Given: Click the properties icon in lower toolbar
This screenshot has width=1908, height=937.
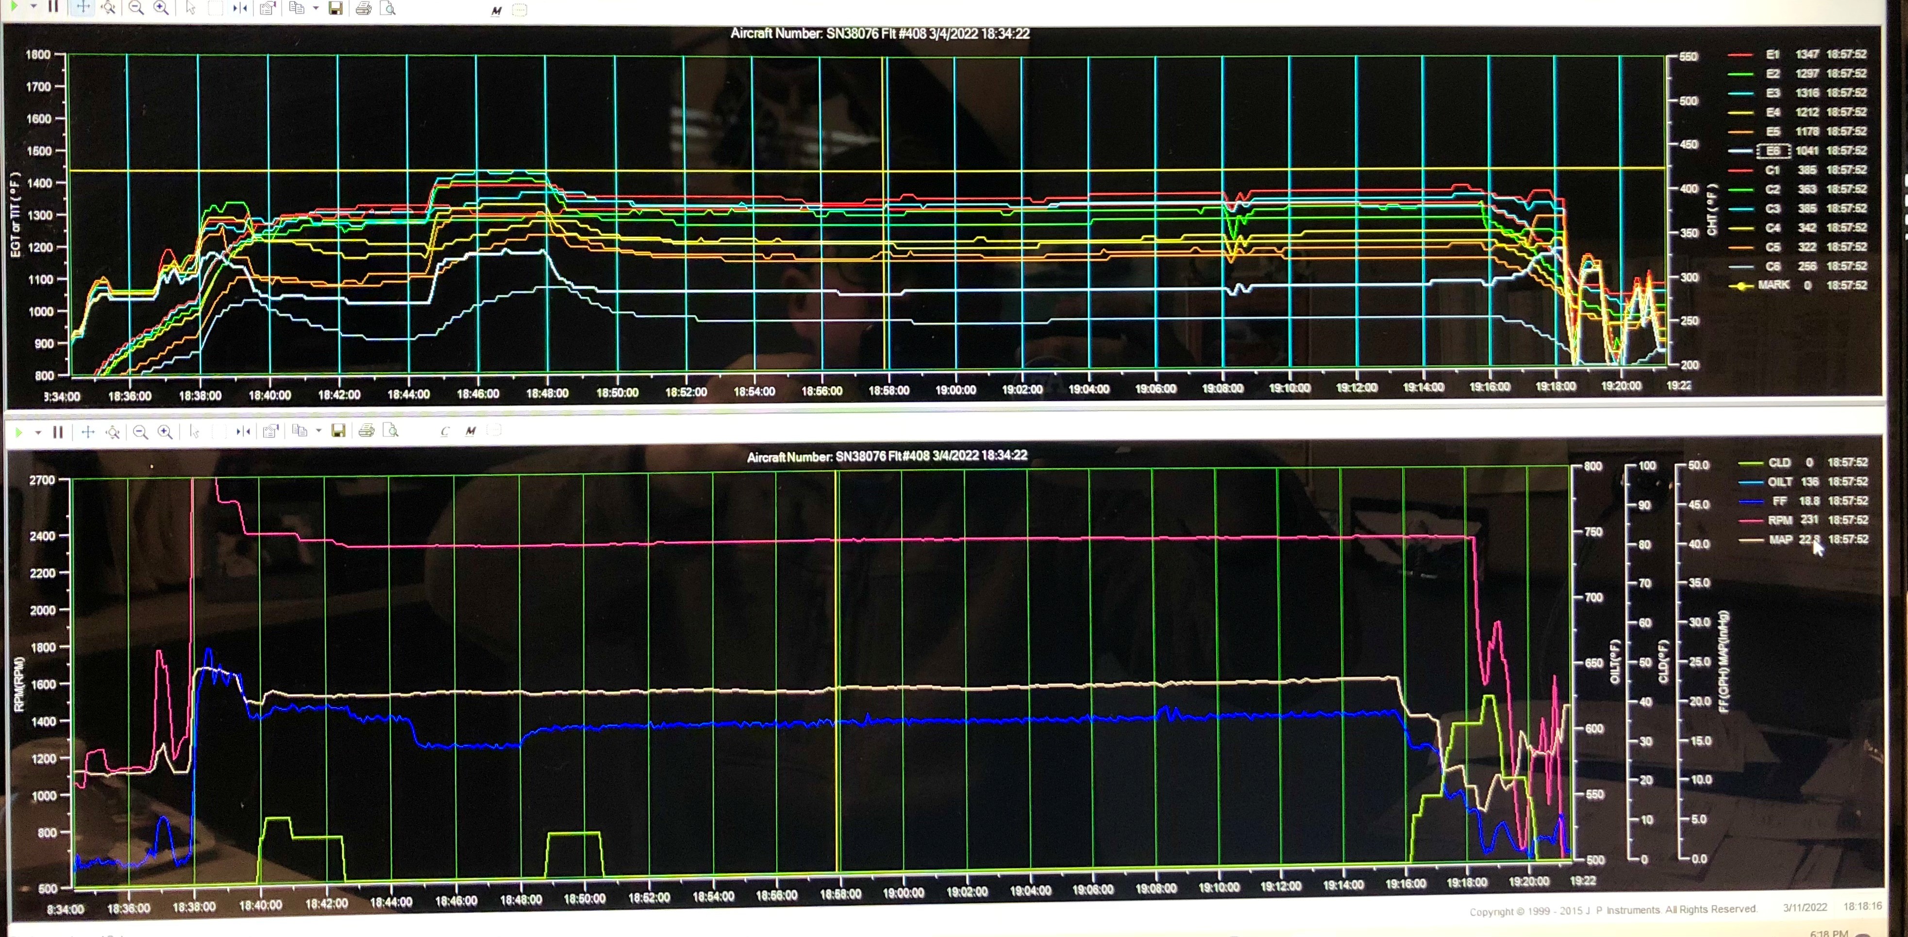Looking at the screenshot, I should pos(270,431).
